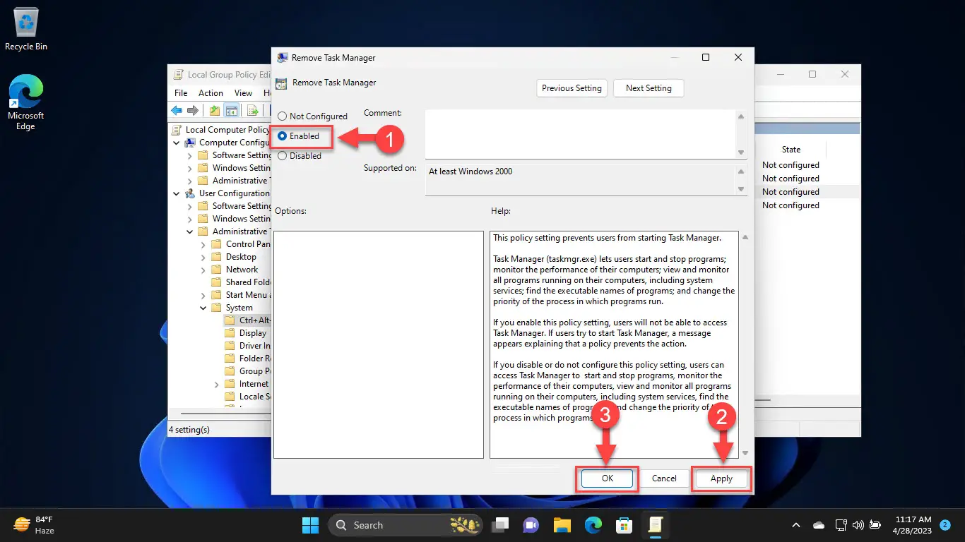
Task: Collapse the User Configuration tree node
Action: (x=177, y=193)
